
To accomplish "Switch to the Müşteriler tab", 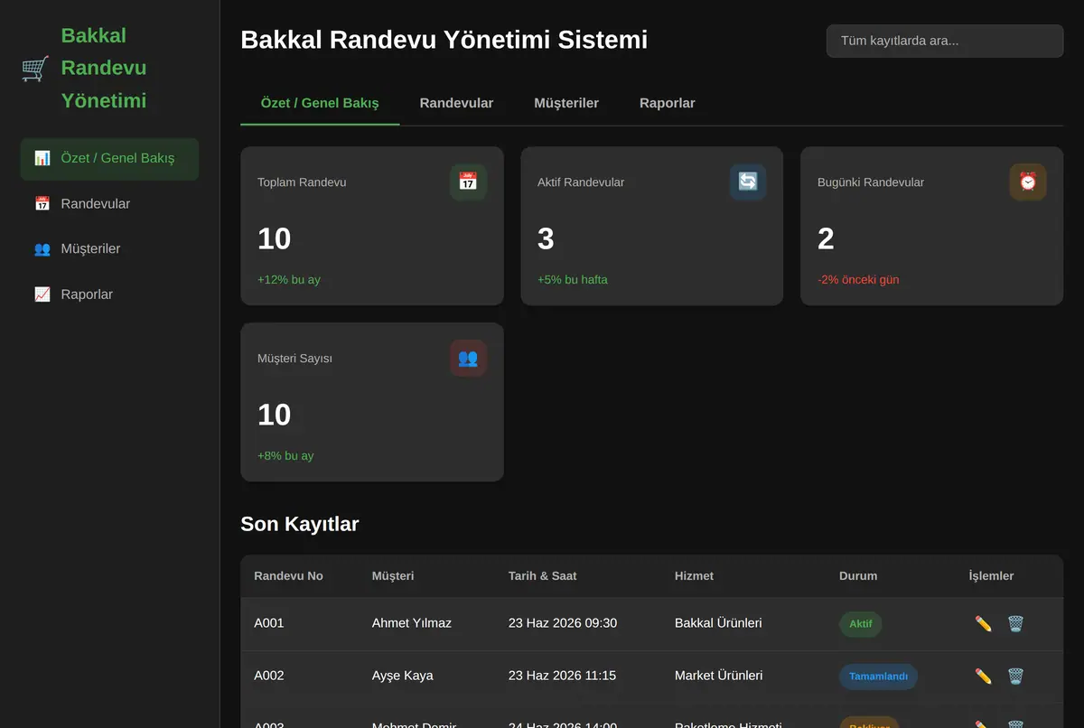I will (x=566, y=103).
